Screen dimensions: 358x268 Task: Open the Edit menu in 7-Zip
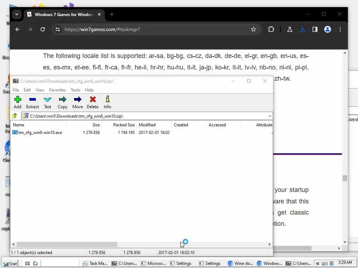(x=27, y=90)
